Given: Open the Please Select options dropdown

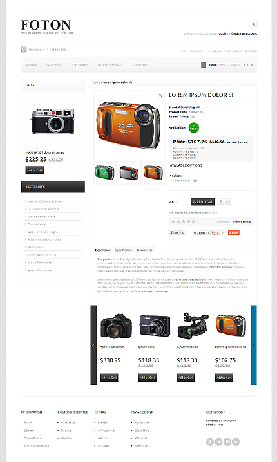Looking at the screenshot, I should point(184,181).
